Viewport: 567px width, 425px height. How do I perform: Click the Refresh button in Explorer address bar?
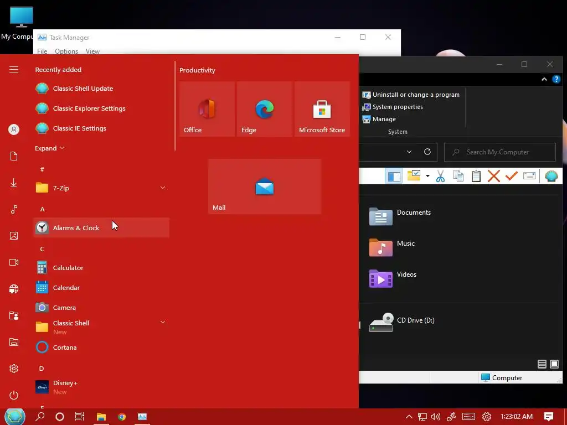click(427, 152)
